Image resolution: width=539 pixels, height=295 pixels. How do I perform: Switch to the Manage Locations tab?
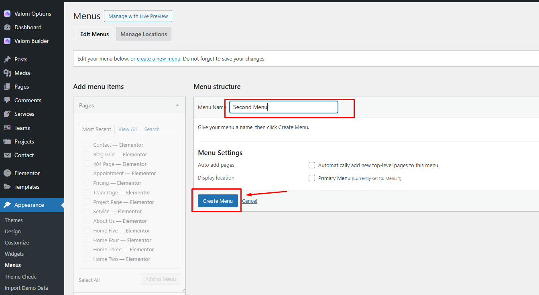point(144,34)
